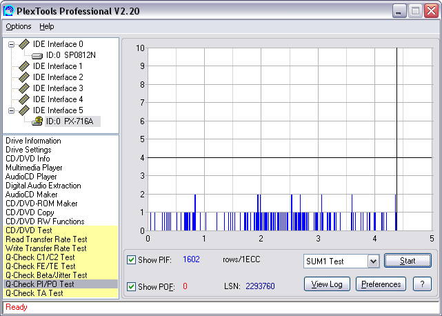This screenshot has width=442, height=316.
Task: Click the PlexTools app icon in title bar
Action: [x=8, y=11]
